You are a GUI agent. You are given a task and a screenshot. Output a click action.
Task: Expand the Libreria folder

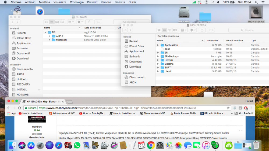pos(158,60)
